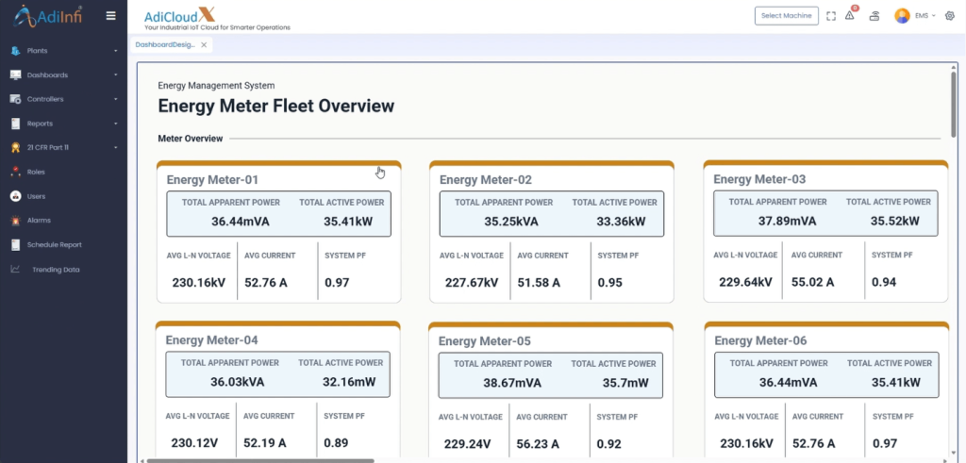This screenshot has height=463, width=966.
Task: Click Energy Meter-01's 52.76 A value
Action: point(265,283)
